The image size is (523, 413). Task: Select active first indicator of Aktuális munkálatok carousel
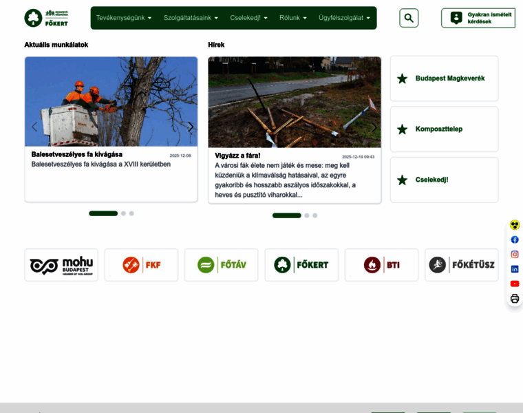[103, 213]
